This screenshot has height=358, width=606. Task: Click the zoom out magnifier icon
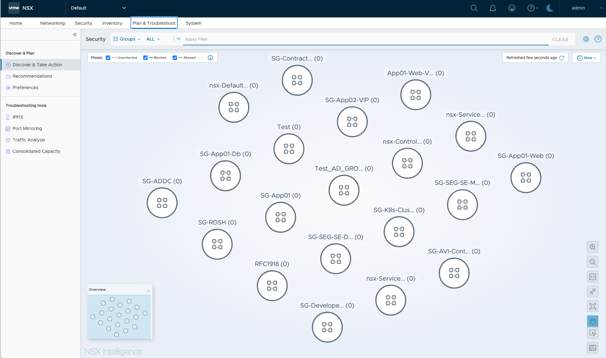tap(592, 262)
